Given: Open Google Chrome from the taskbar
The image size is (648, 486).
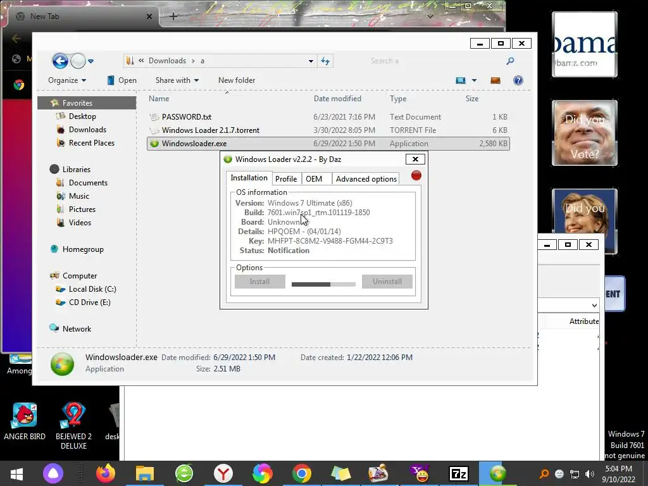Looking at the screenshot, I should pyautogui.click(x=302, y=473).
